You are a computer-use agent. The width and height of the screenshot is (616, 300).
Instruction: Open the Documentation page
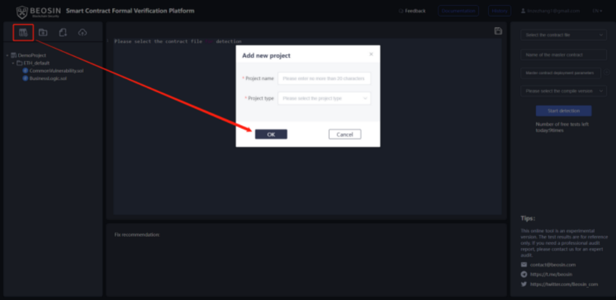tap(458, 11)
